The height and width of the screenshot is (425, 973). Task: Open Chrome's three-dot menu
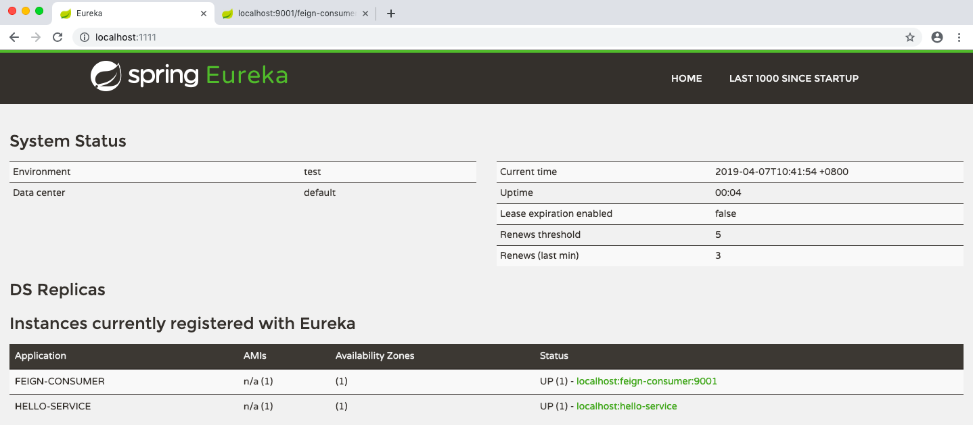tap(959, 38)
